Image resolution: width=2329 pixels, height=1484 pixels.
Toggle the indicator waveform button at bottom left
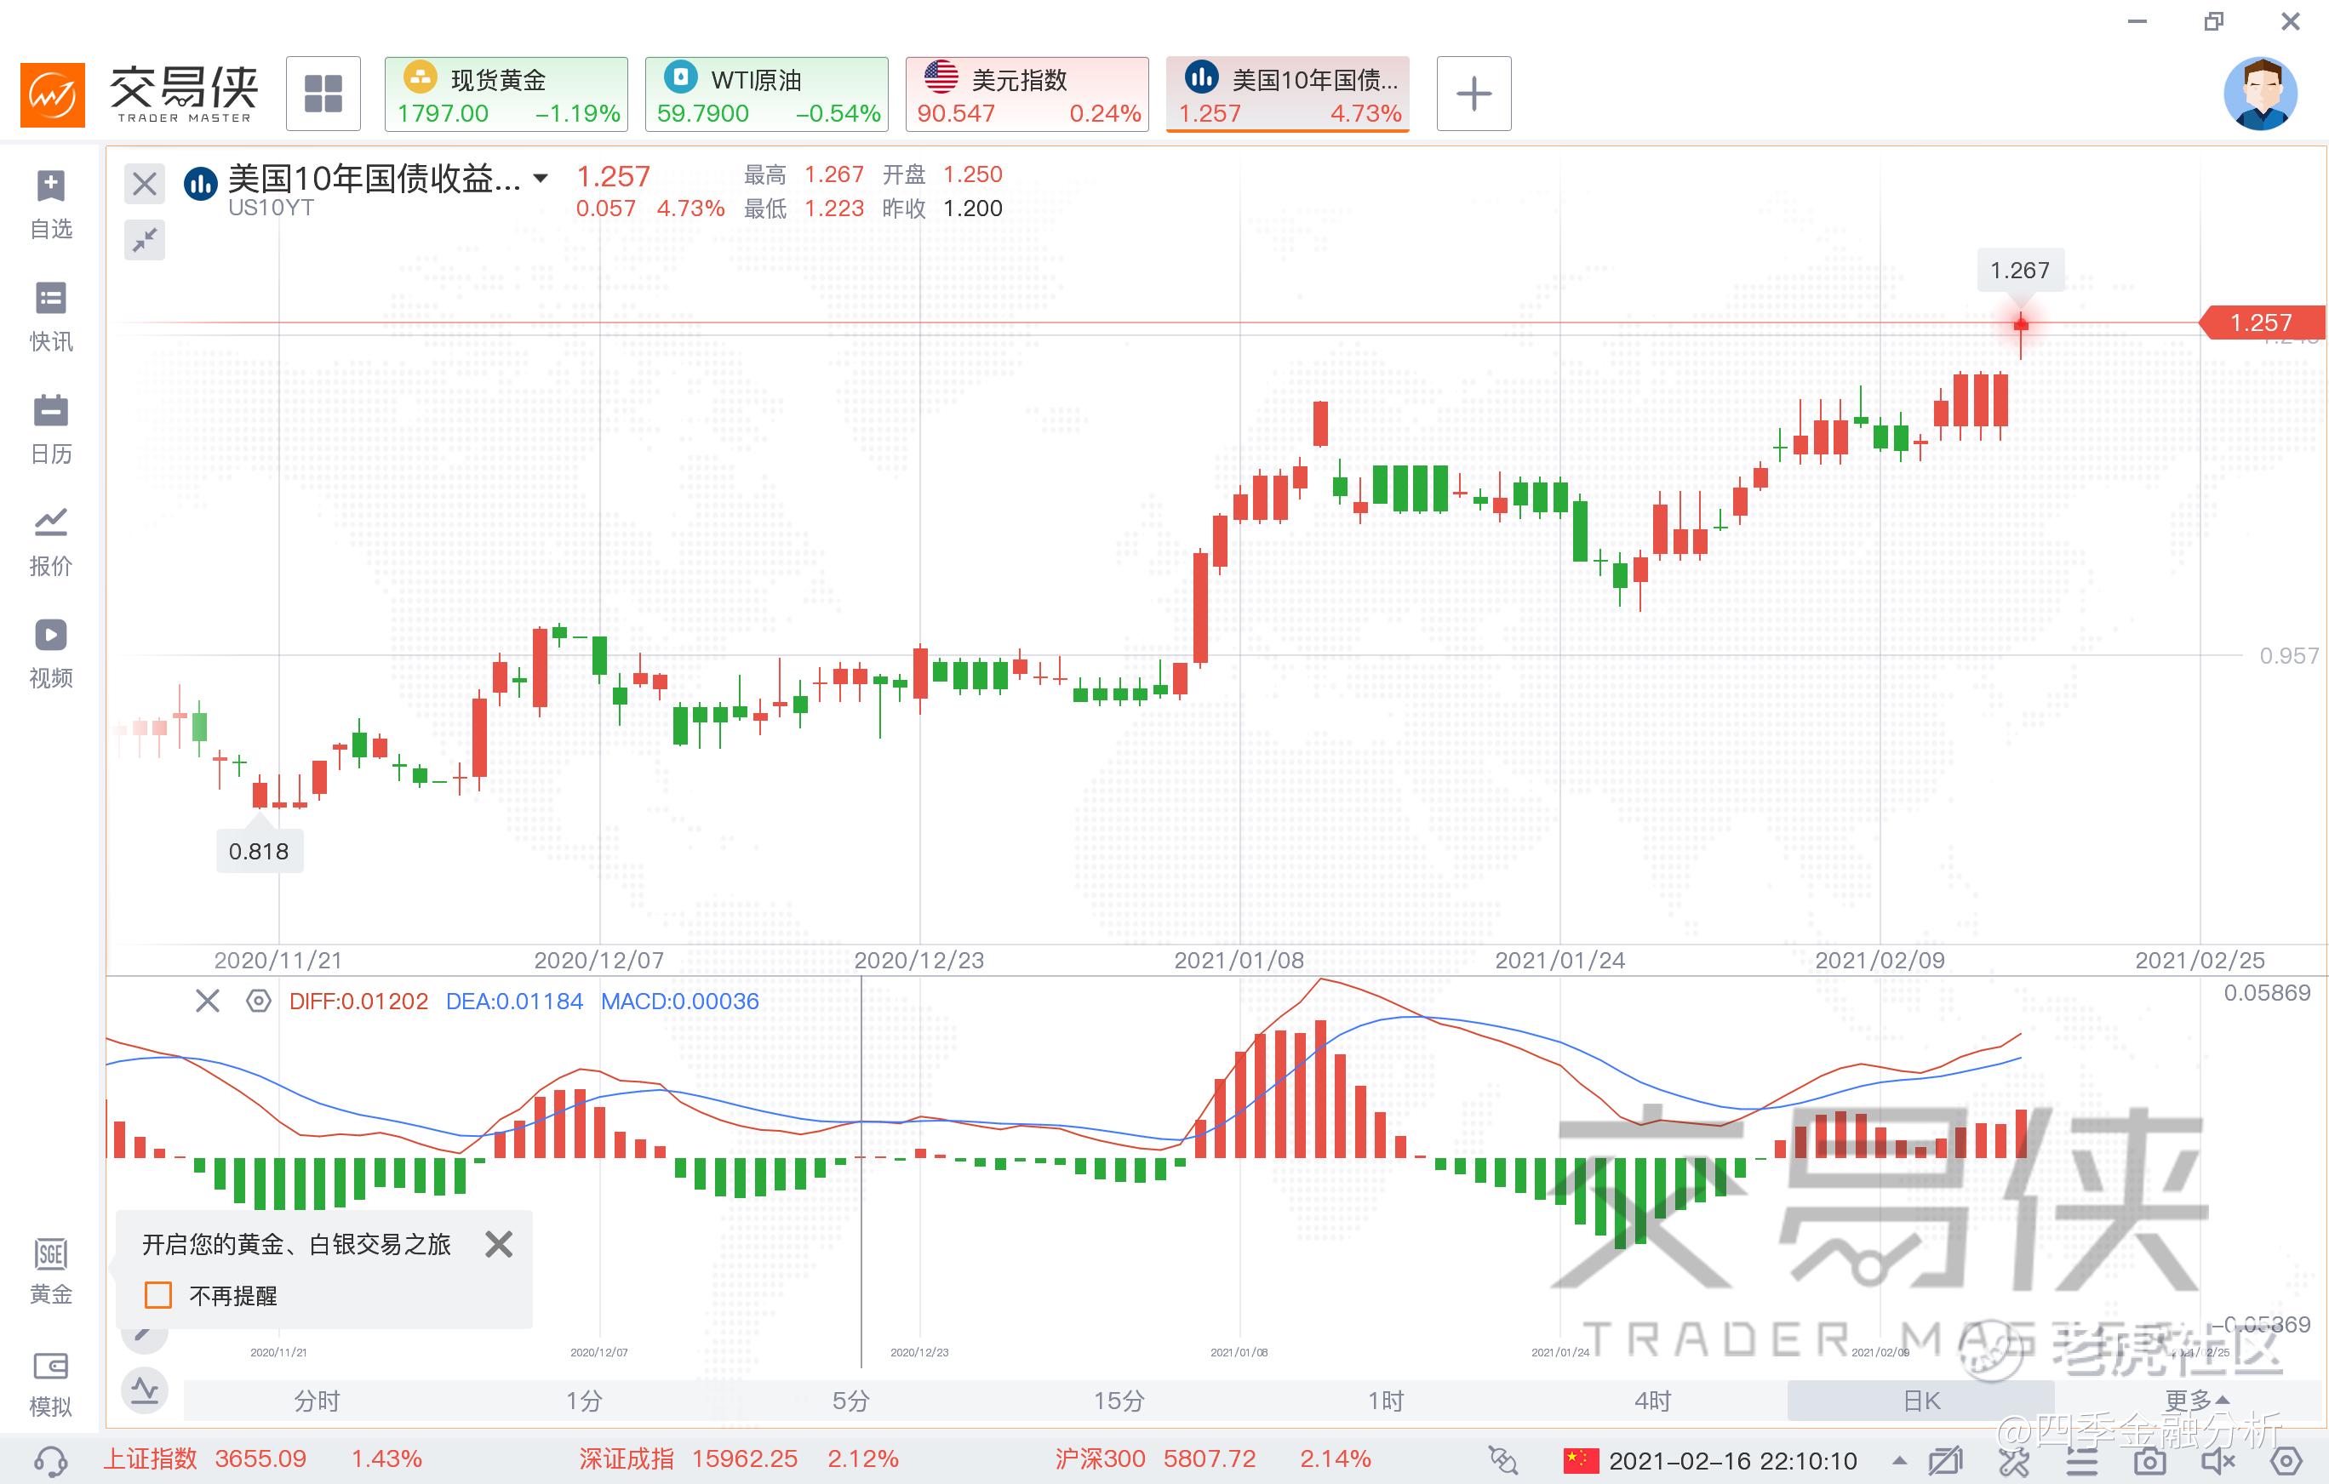point(145,1392)
